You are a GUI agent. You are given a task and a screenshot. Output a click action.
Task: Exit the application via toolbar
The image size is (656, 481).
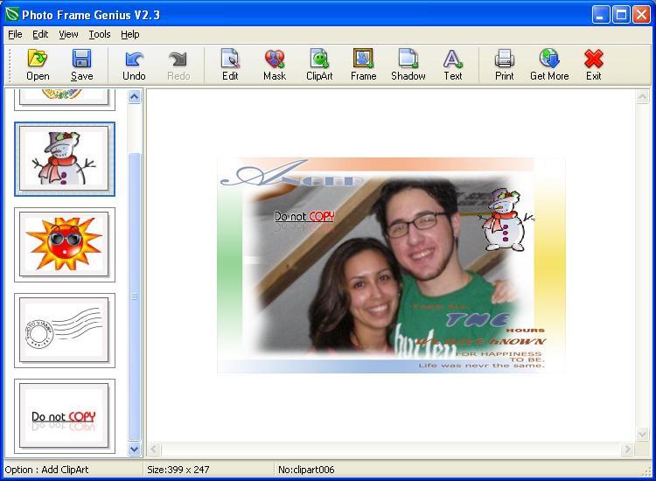click(x=593, y=65)
